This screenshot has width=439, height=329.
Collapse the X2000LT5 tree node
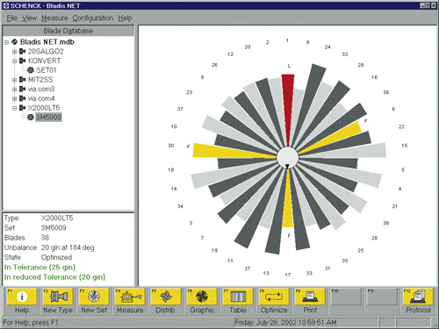[x=14, y=108]
